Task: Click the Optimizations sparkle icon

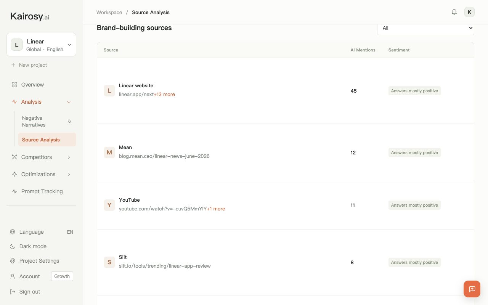Action: point(14,174)
